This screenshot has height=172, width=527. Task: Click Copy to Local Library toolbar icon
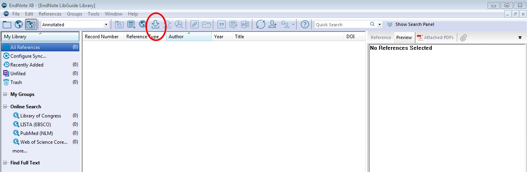[x=119, y=25]
